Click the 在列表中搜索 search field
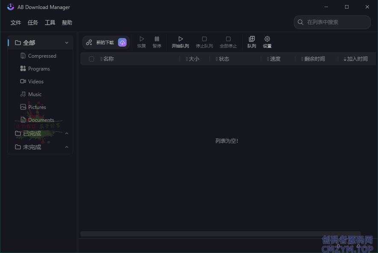This screenshot has width=378, height=253. pos(336,22)
